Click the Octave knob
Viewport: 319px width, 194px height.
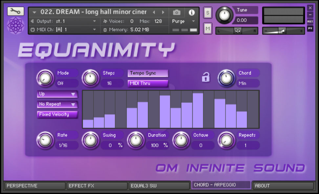tap(181, 140)
